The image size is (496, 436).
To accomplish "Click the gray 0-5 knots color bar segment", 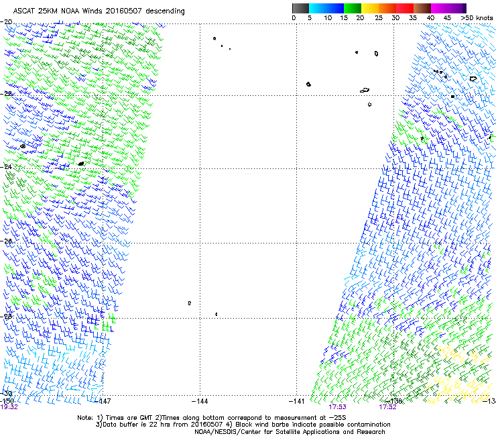I will tap(300, 8).
